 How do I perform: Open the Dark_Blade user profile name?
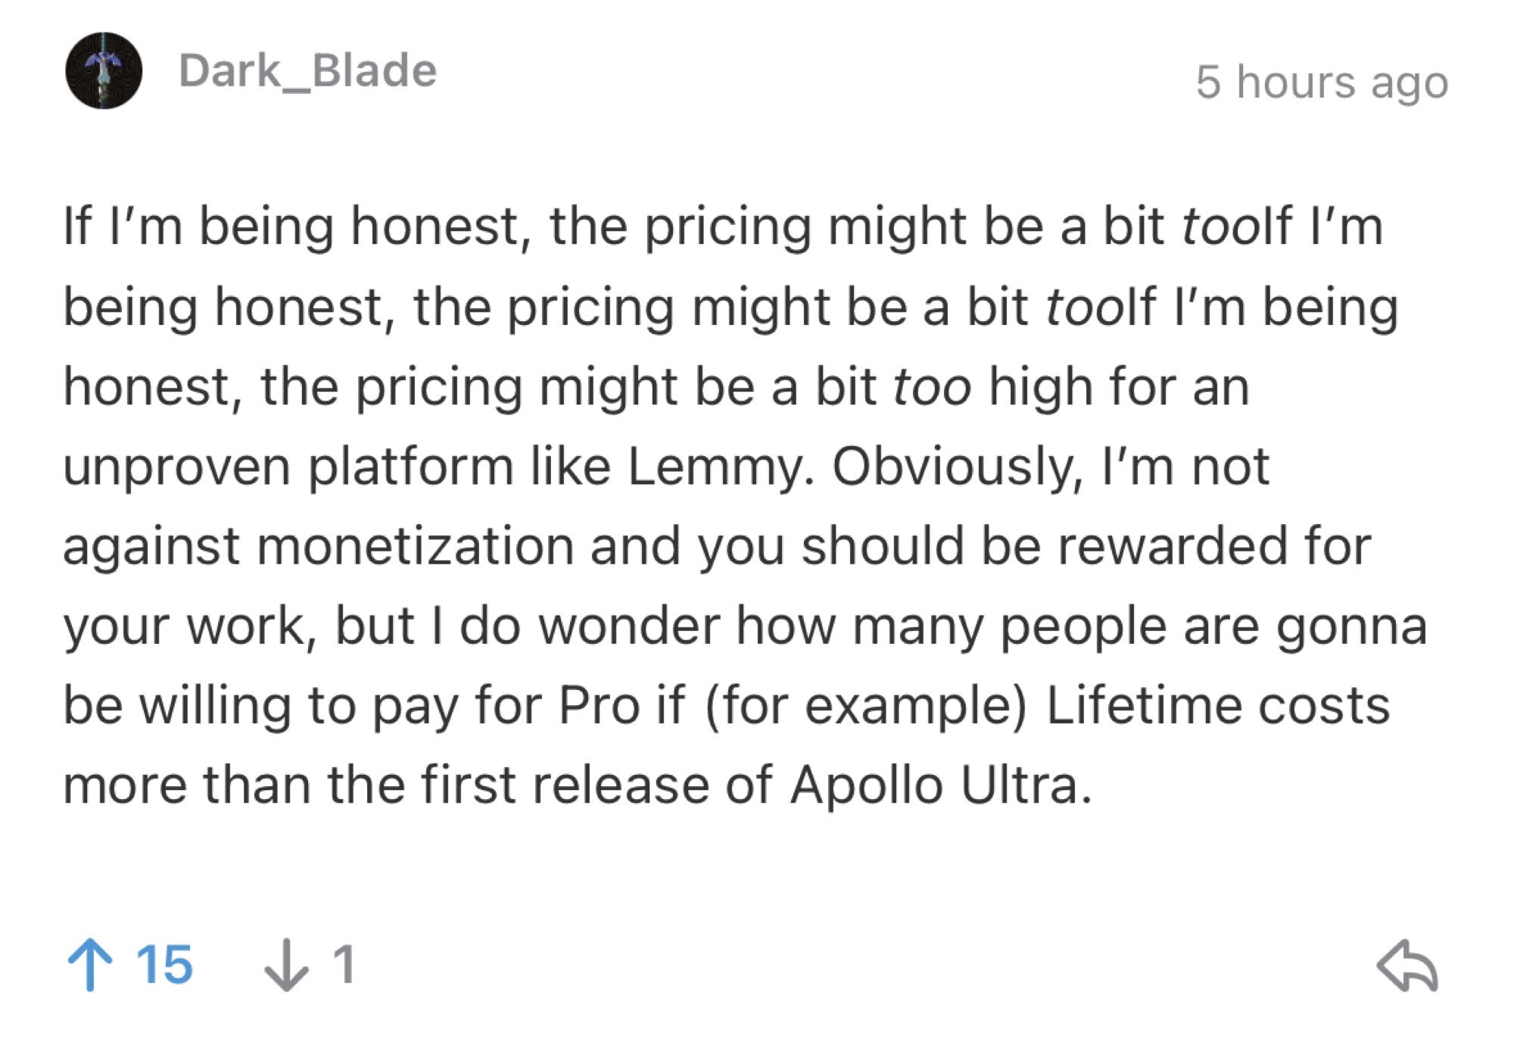[307, 71]
